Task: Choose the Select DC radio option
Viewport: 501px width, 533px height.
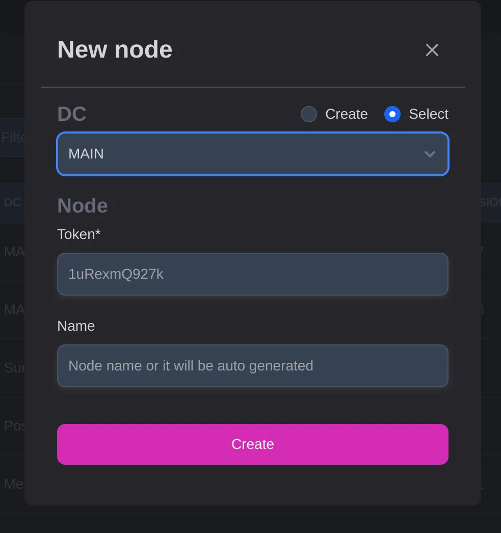Action: click(392, 114)
